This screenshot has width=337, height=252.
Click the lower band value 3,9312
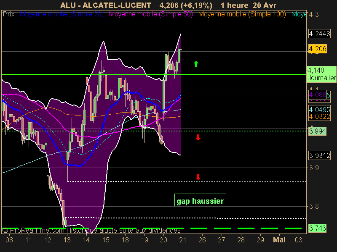point(319,155)
